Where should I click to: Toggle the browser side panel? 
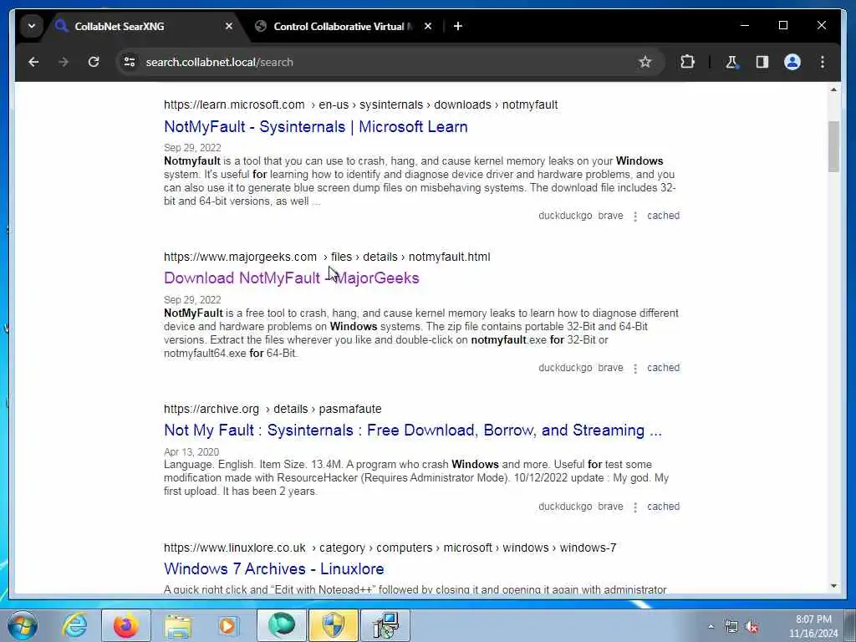pos(762,62)
